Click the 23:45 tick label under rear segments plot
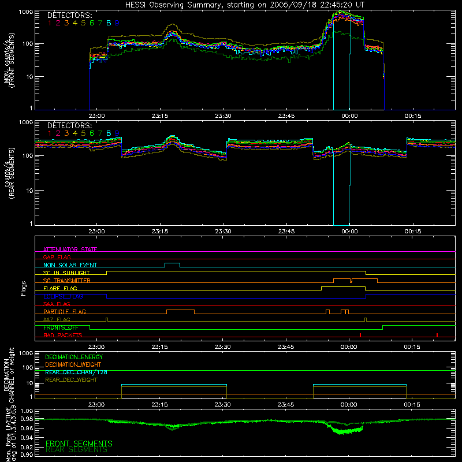Viewport: 462px width, 462px height. [286, 232]
